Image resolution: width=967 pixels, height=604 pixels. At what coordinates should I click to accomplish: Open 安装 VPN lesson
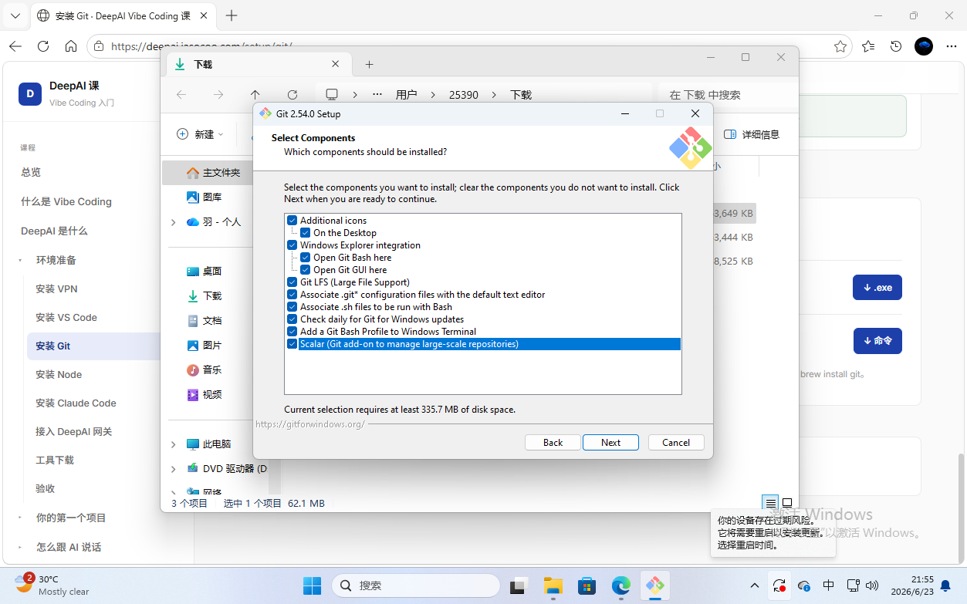coord(56,289)
